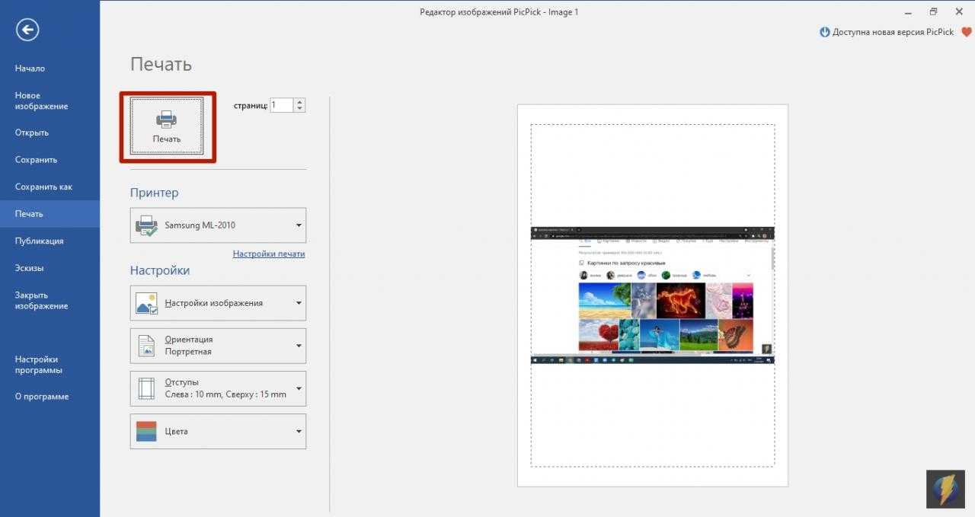Click the Цвета color bands icon
975x517 pixels.
tap(146, 431)
